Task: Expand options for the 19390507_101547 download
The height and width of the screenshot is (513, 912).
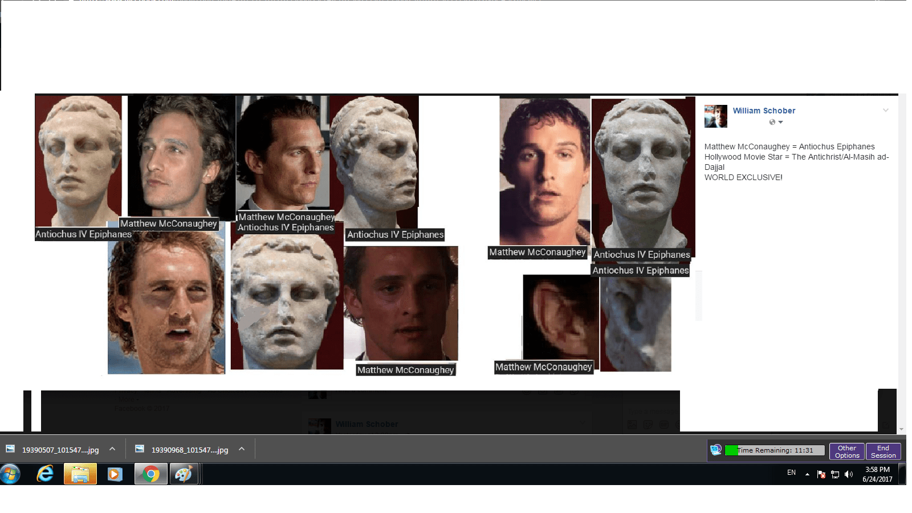Action: [112, 449]
